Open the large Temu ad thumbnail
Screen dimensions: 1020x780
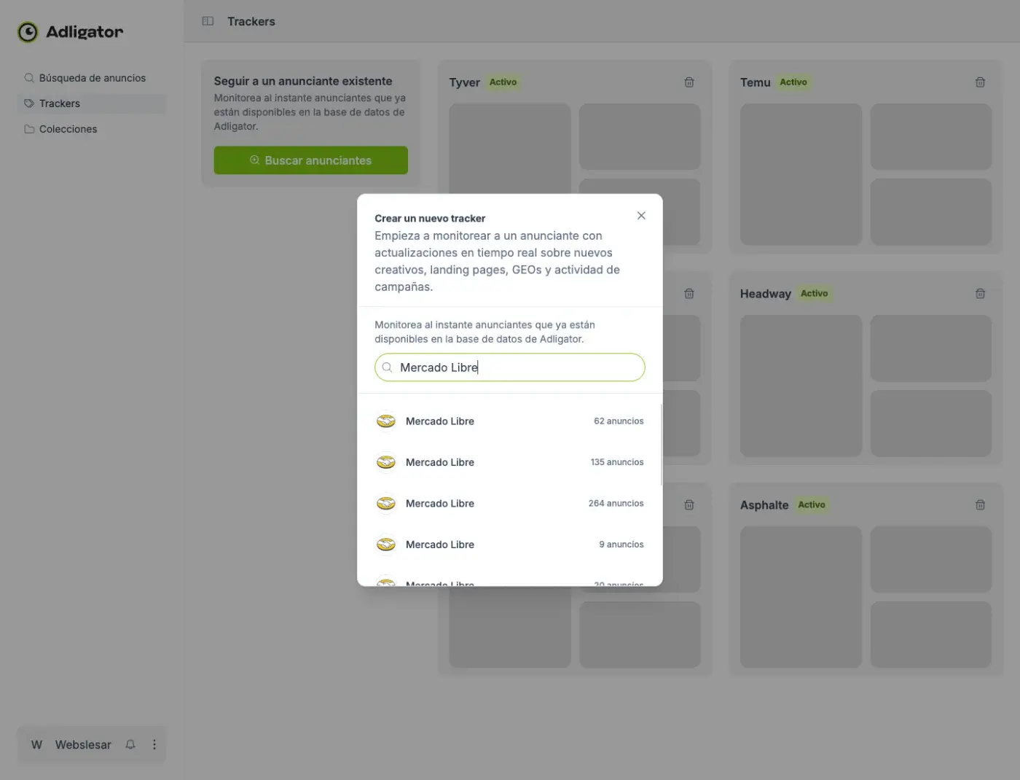coord(801,174)
